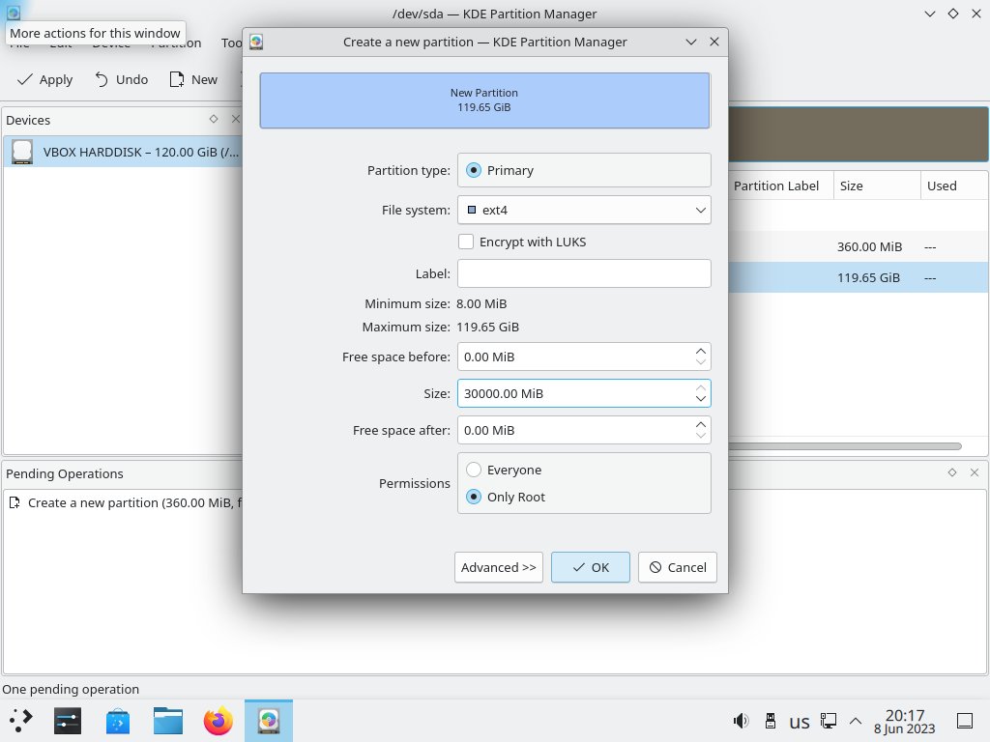Click the brown disk graph bar in main window
This screenshot has width=990, height=742.
tap(859, 134)
